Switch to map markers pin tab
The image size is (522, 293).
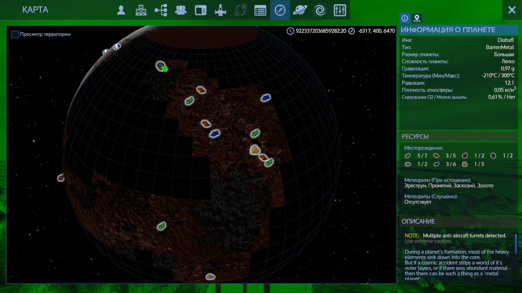coord(417,18)
